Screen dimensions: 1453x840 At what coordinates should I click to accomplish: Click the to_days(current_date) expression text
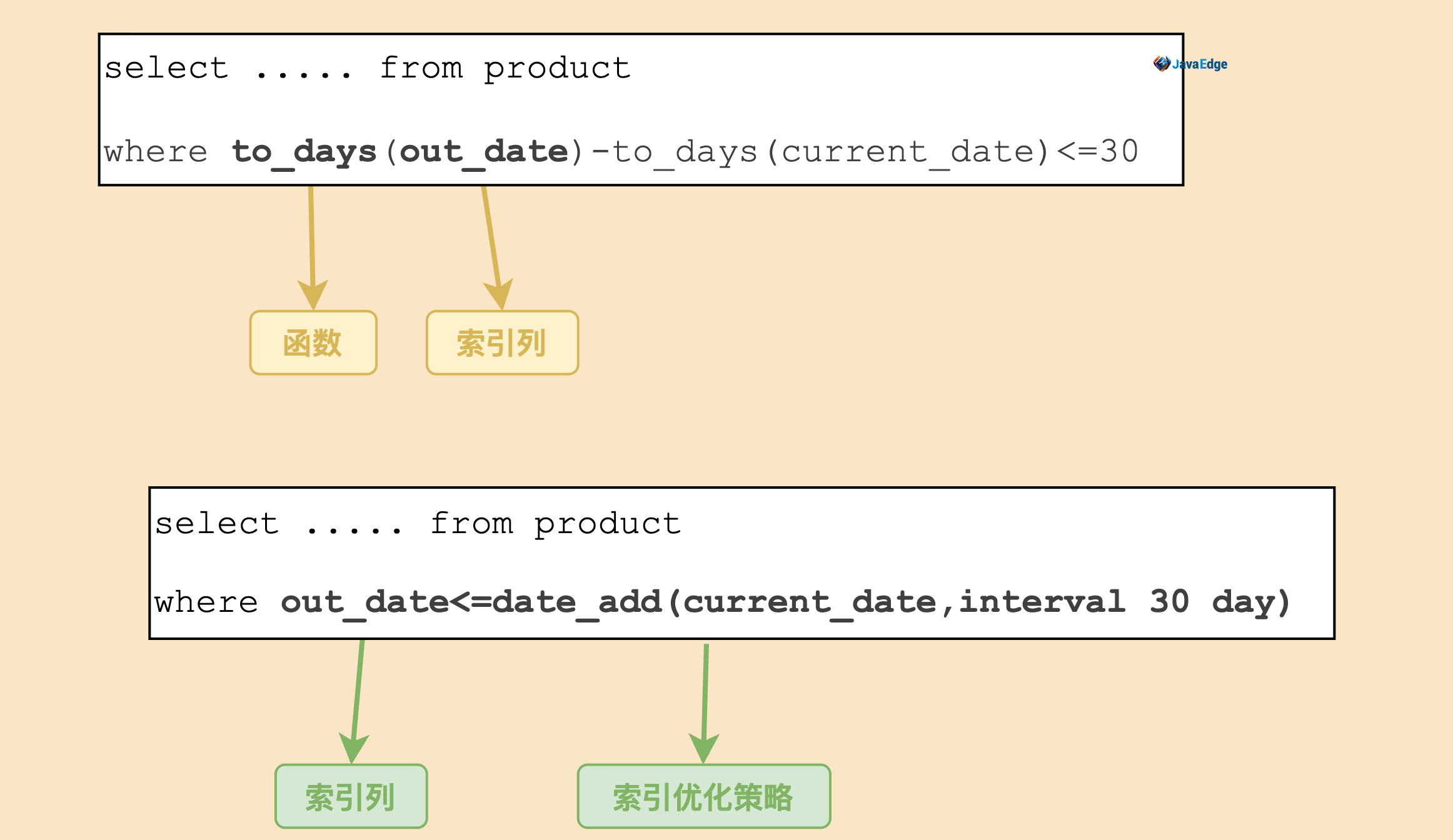tap(830, 152)
